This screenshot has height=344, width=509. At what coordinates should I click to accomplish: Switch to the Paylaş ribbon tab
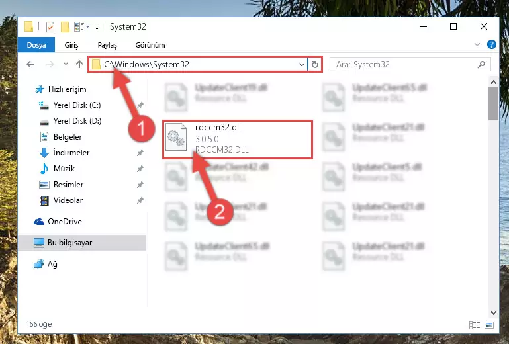click(107, 45)
